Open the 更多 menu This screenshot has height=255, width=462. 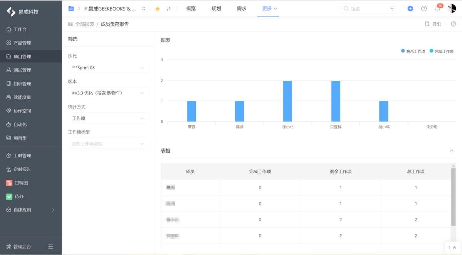point(267,8)
